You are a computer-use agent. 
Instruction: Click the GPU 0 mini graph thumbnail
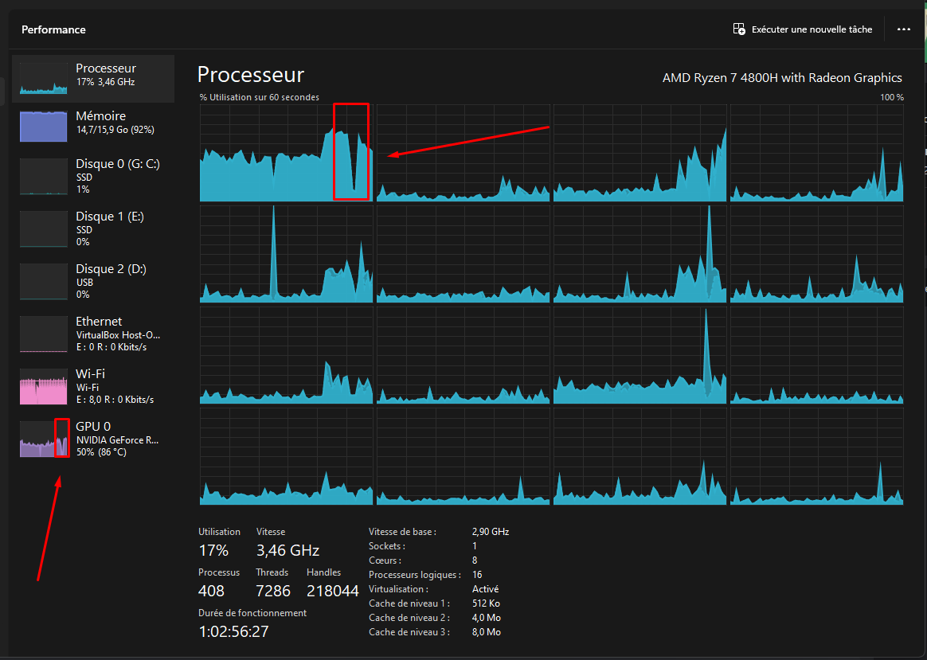pos(44,439)
